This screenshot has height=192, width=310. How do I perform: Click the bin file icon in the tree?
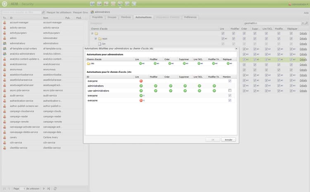pyautogui.click(x=100, y=44)
